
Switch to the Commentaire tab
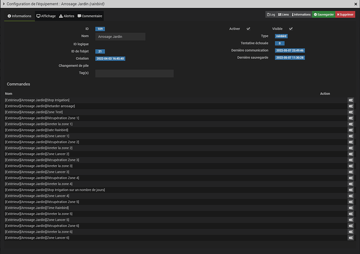pyautogui.click(x=90, y=16)
